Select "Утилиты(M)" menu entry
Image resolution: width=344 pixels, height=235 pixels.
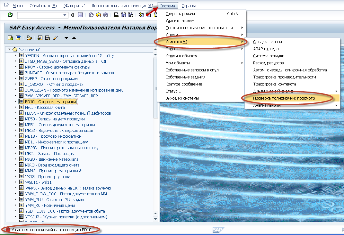202,42
